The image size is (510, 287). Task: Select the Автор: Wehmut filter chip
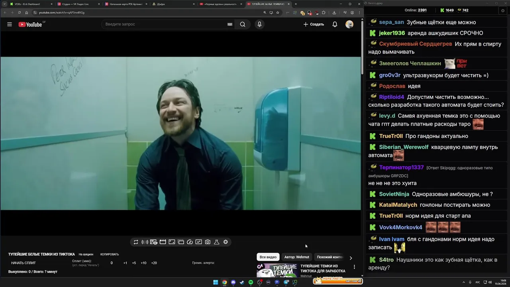[296, 257]
